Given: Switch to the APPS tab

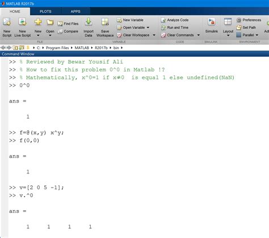Looking at the screenshot, I should (75, 11).
